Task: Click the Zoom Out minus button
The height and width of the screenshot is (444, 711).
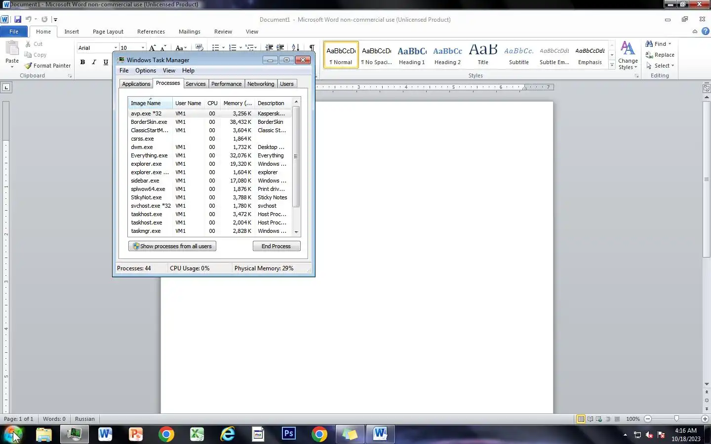Action: pos(648,419)
